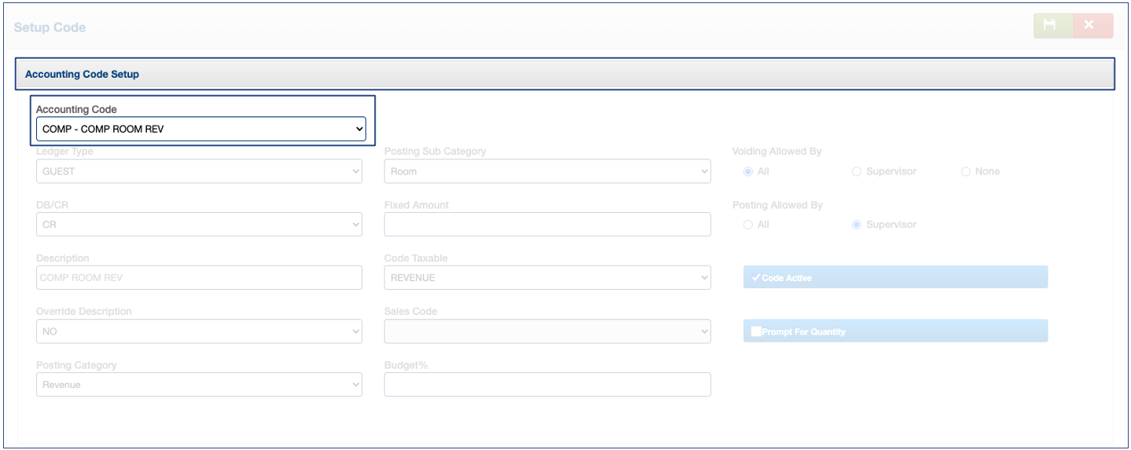Image resolution: width=1131 pixels, height=450 pixels.
Task: Select Supervisor under Voiding Allowed By
Action: coord(857,171)
